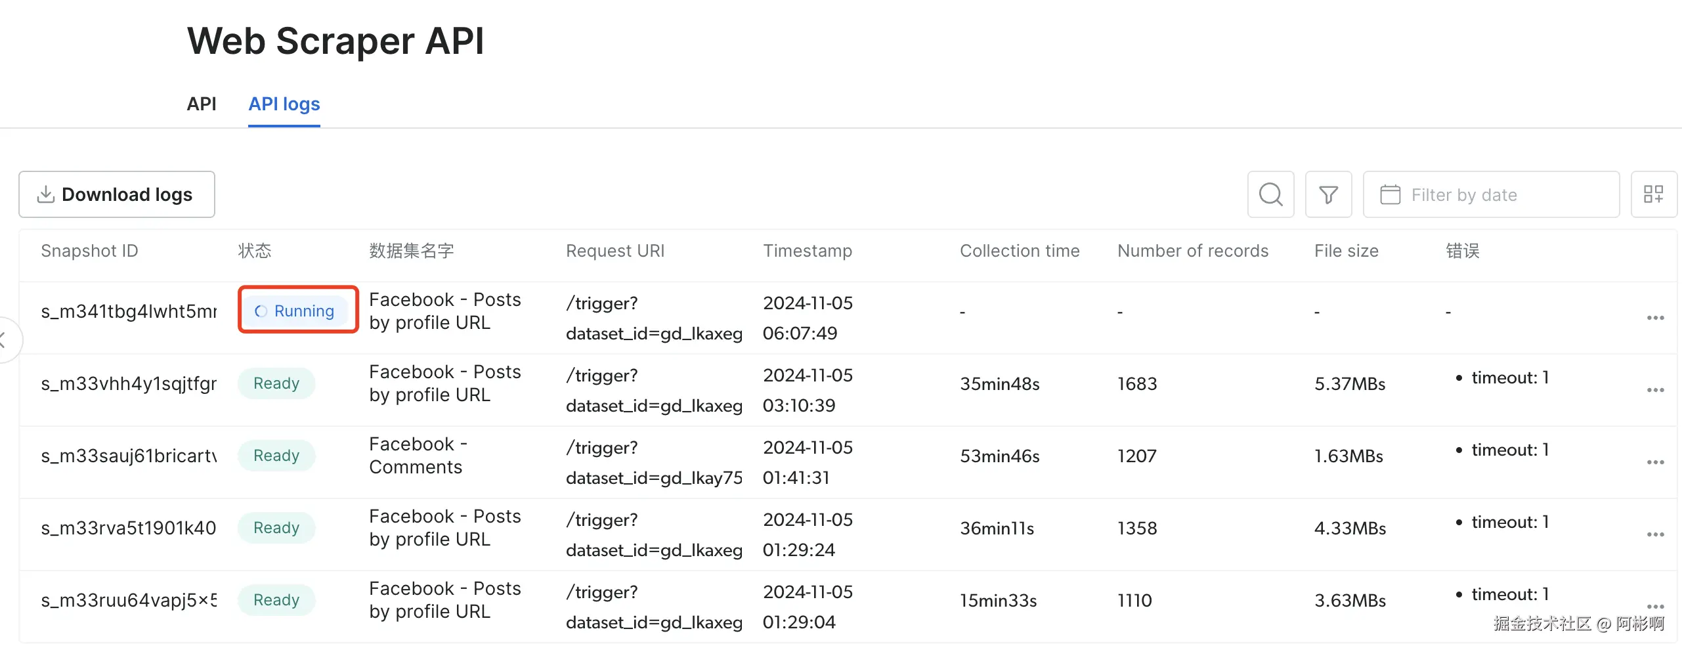Open three-dot menu for 1683-record row
This screenshot has width=1682, height=650.
point(1655,390)
